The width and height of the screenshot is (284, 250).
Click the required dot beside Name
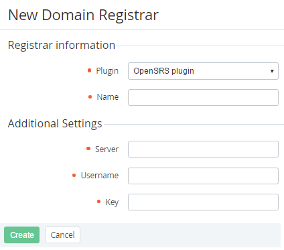pyautogui.click(x=90, y=97)
